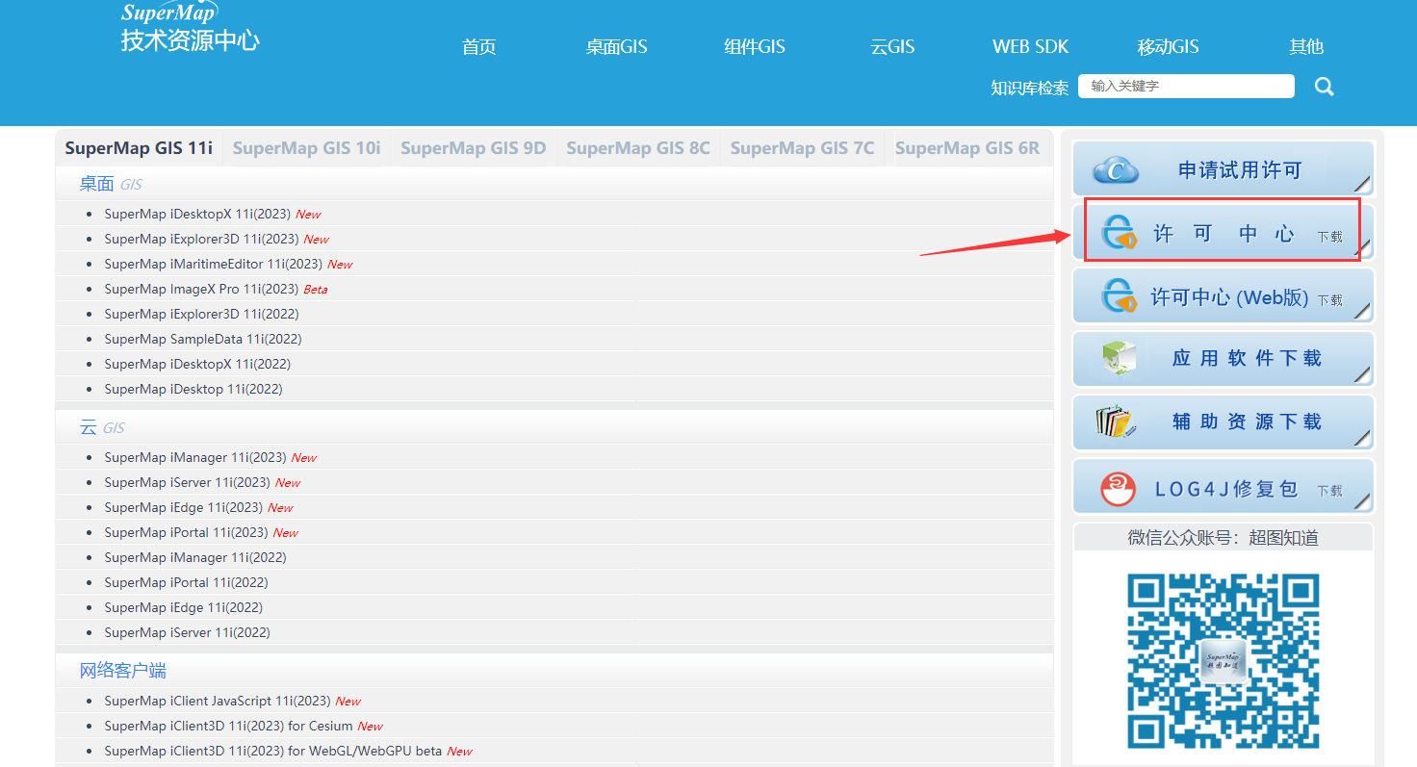Open the 桌面GIS menu
1417x767 pixels.
point(616,46)
